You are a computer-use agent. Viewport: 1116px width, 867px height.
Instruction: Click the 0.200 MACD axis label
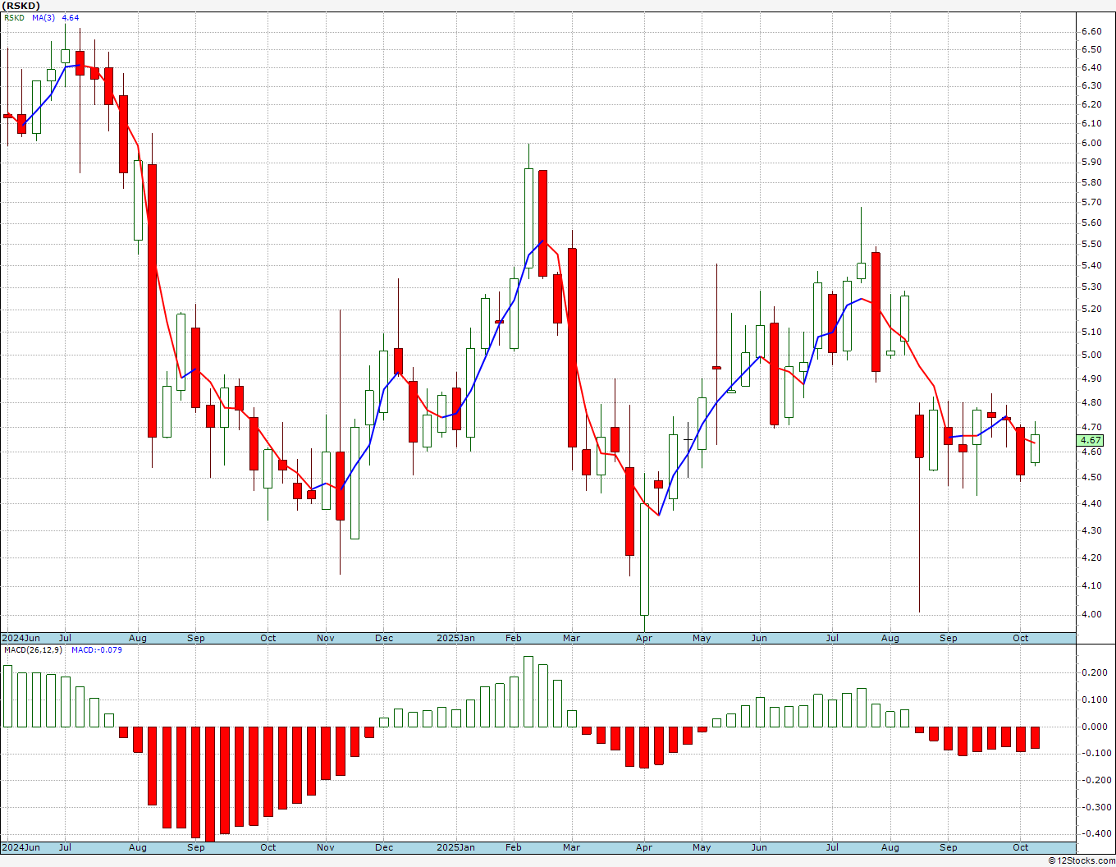(1094, 672)
